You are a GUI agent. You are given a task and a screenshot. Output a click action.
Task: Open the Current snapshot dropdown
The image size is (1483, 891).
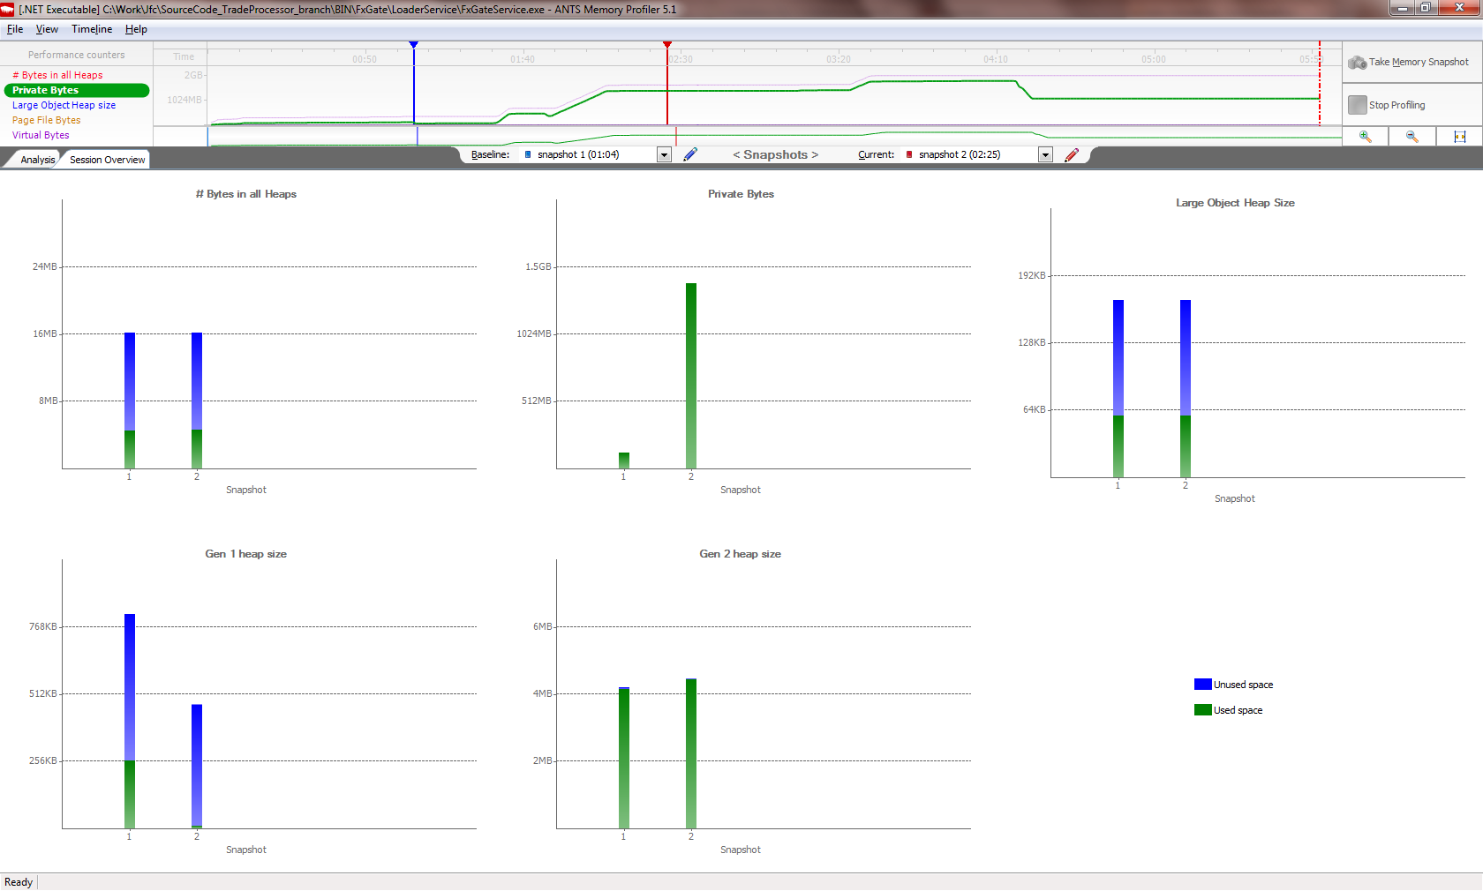pyautogui.click(x=1045, y=154)
